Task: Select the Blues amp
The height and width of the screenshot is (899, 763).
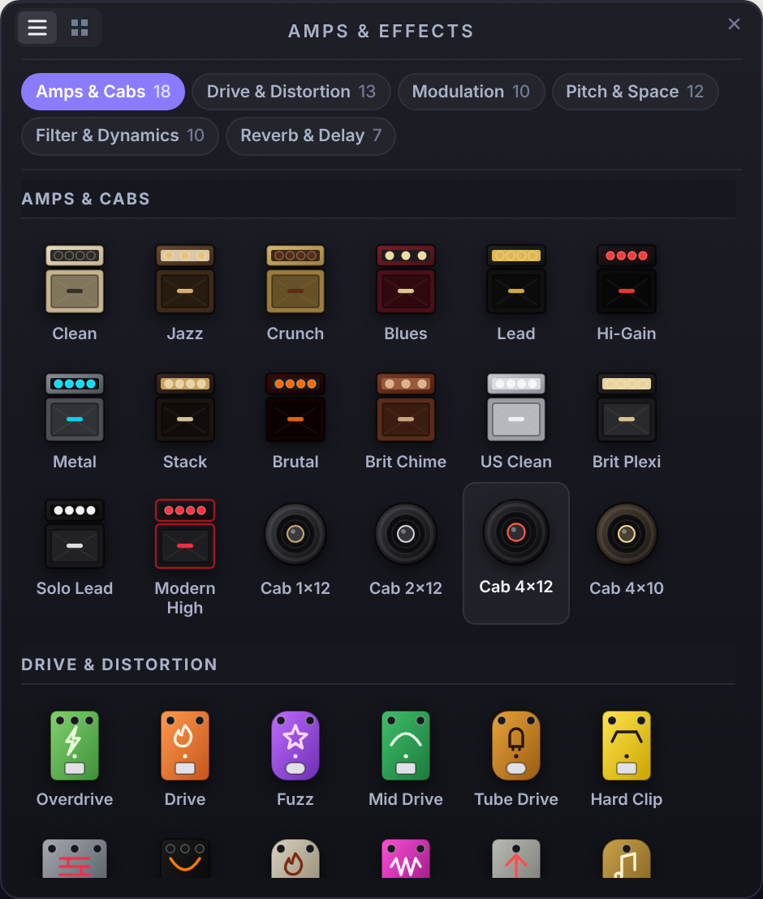Action: 406,293
